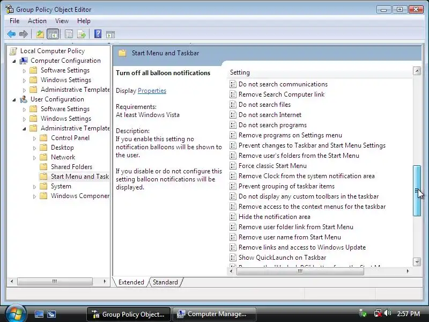Click the Setting column header
This screenshot has width=429, height=322.
[320, 72]
